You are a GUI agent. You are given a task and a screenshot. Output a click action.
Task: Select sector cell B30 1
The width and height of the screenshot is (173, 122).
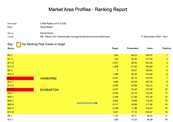click(x=10, y=93)
